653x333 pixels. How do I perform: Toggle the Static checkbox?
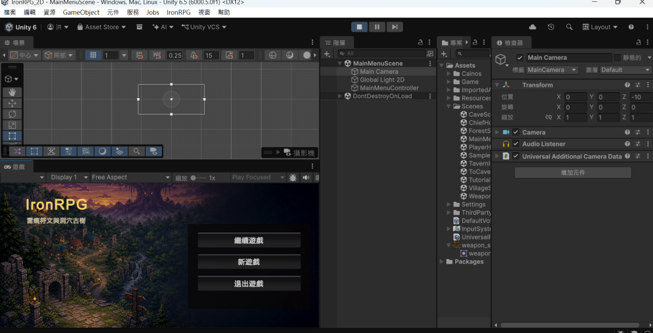pos(617,58)
